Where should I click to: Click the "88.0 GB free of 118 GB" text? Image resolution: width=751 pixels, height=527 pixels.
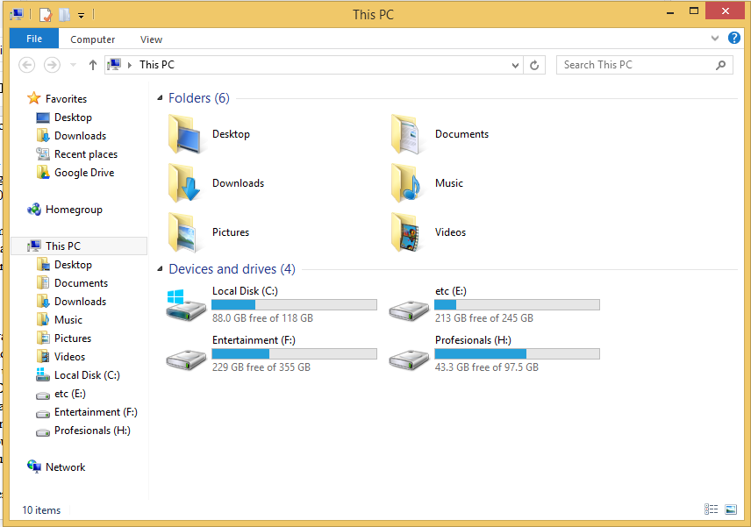[262, 318]
